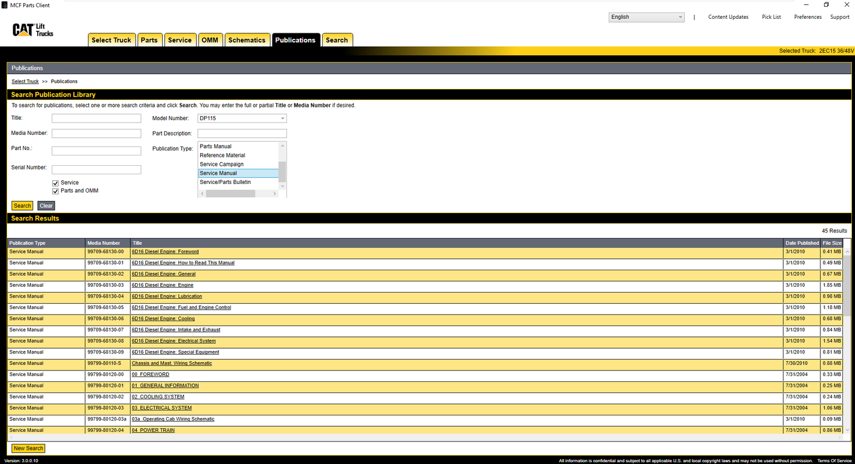This screenshot has height=464, width=855.
Task: Click the New Search button
Action: pyautogui.click(x=28, y=448)
